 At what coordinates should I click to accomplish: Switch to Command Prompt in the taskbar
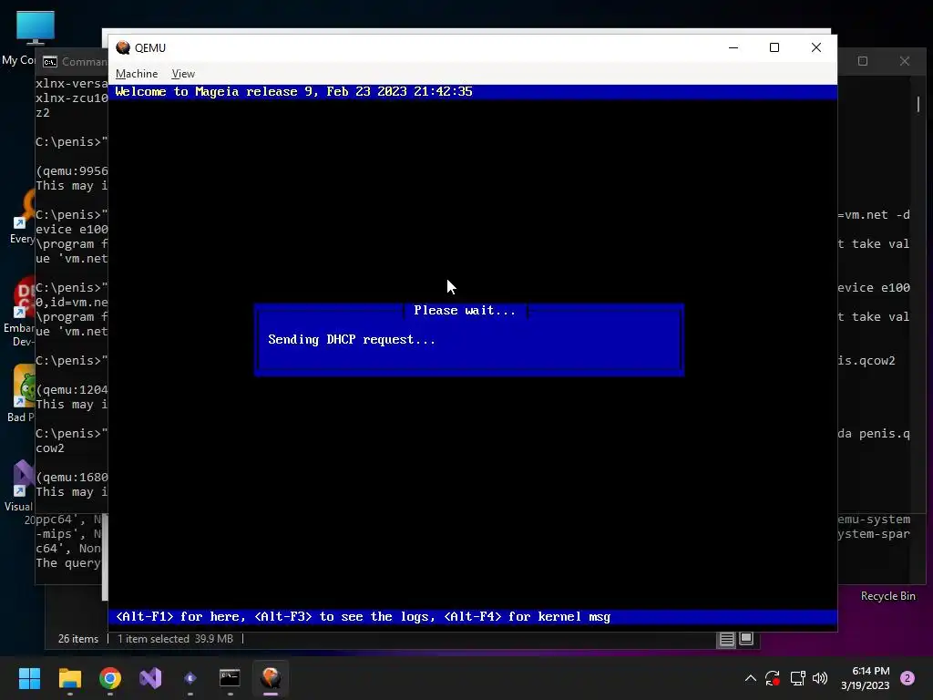(x=230, y=678)
